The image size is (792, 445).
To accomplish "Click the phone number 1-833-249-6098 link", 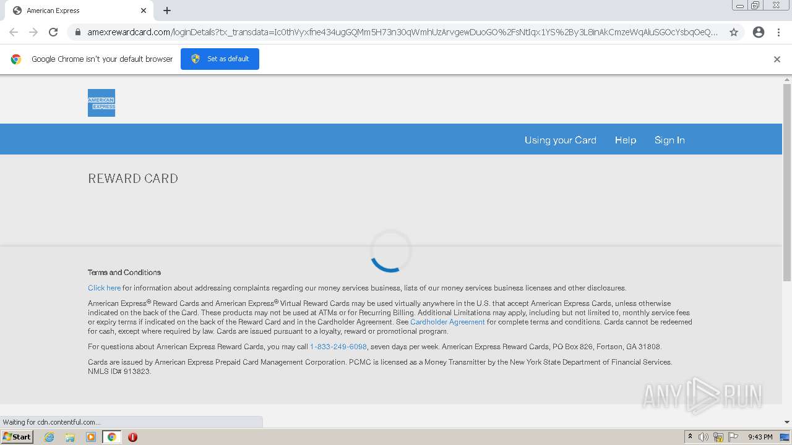I will pos(338,347).
